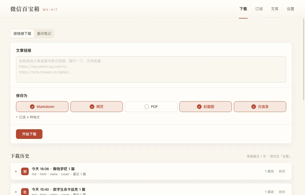305x195 pixels.
Task: Click the 下载历史 section heading
Action: click(x=20, y=156)
